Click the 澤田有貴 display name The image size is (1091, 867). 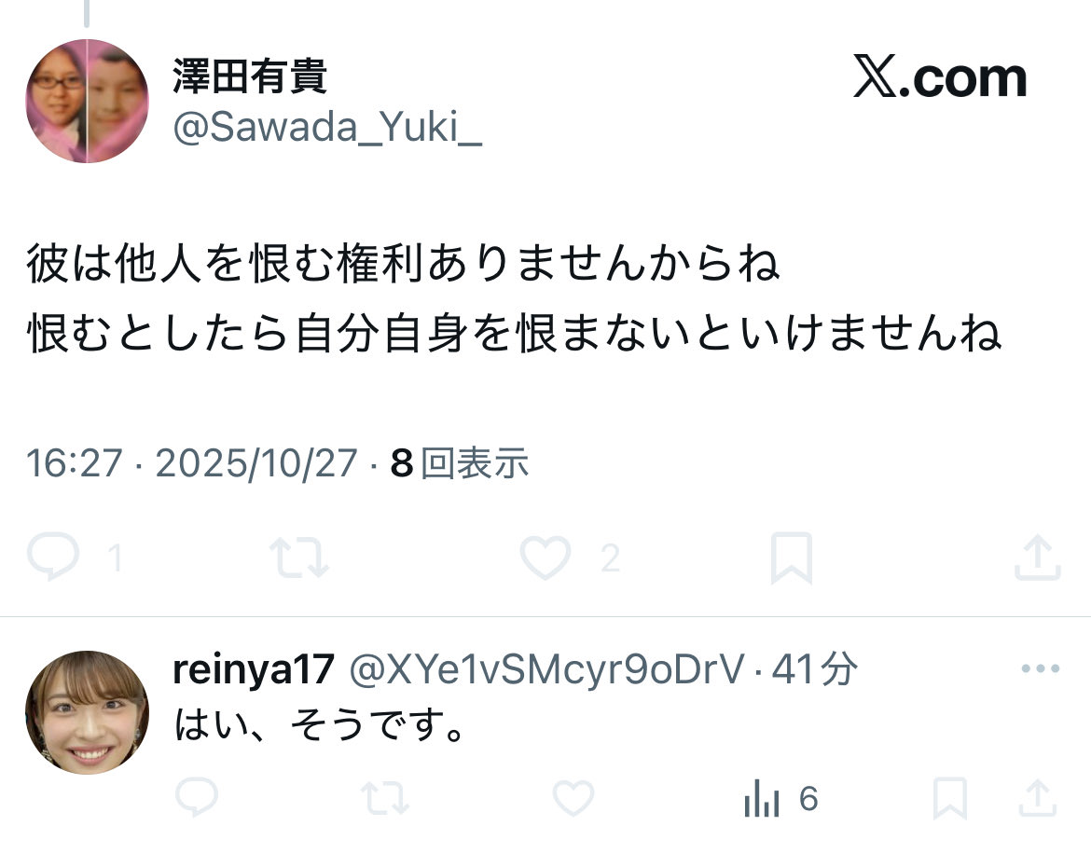pos(250,76)
